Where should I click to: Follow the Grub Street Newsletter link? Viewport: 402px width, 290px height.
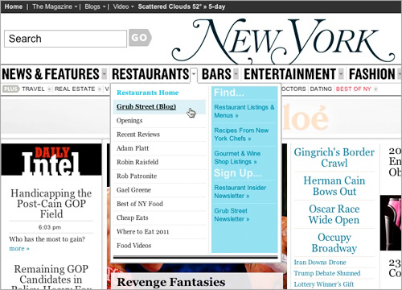click(x=232, y=215)
